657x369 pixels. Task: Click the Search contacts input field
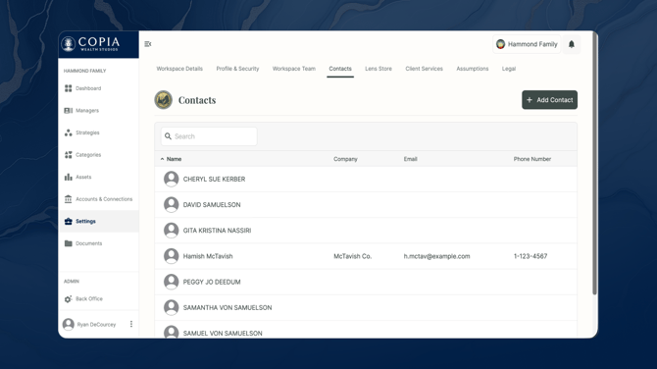point(209,136)
